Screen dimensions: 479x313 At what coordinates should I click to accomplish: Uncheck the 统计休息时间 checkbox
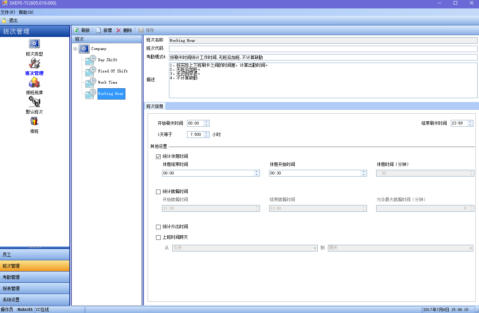(158, 156)
